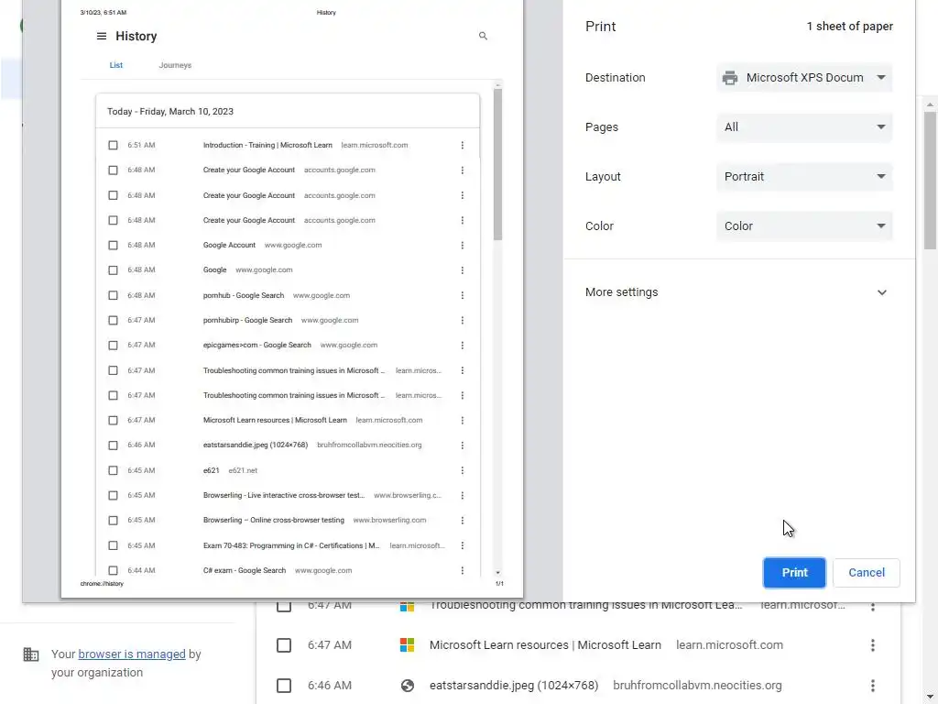Select the List tab in preview

[x=116, y=65]
